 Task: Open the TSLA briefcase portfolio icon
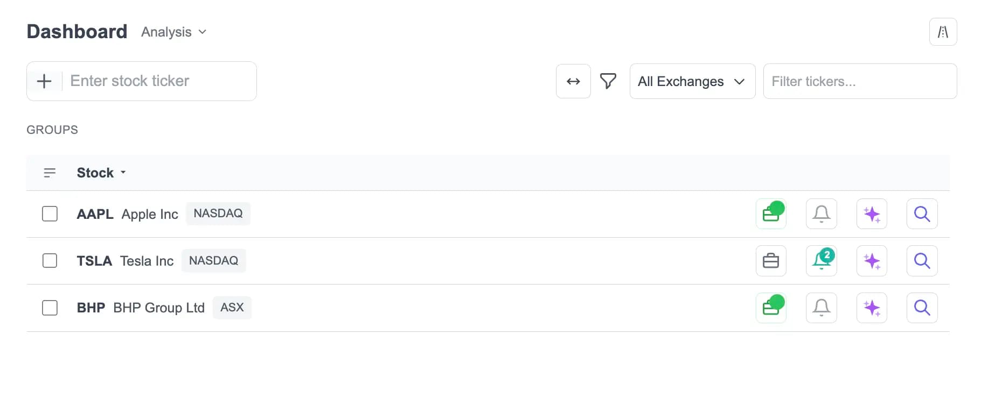pos(770,261)
